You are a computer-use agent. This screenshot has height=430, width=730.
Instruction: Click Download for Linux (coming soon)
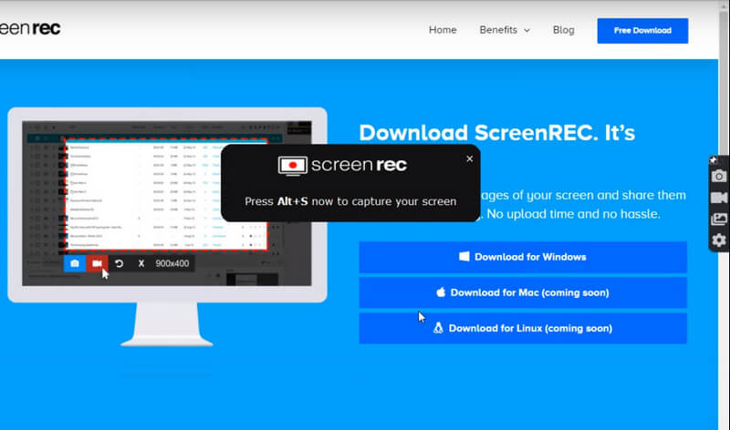click(523, 328)
